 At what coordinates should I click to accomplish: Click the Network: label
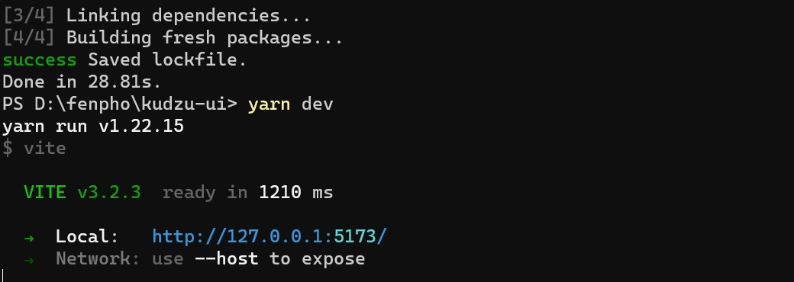point(98,258)
